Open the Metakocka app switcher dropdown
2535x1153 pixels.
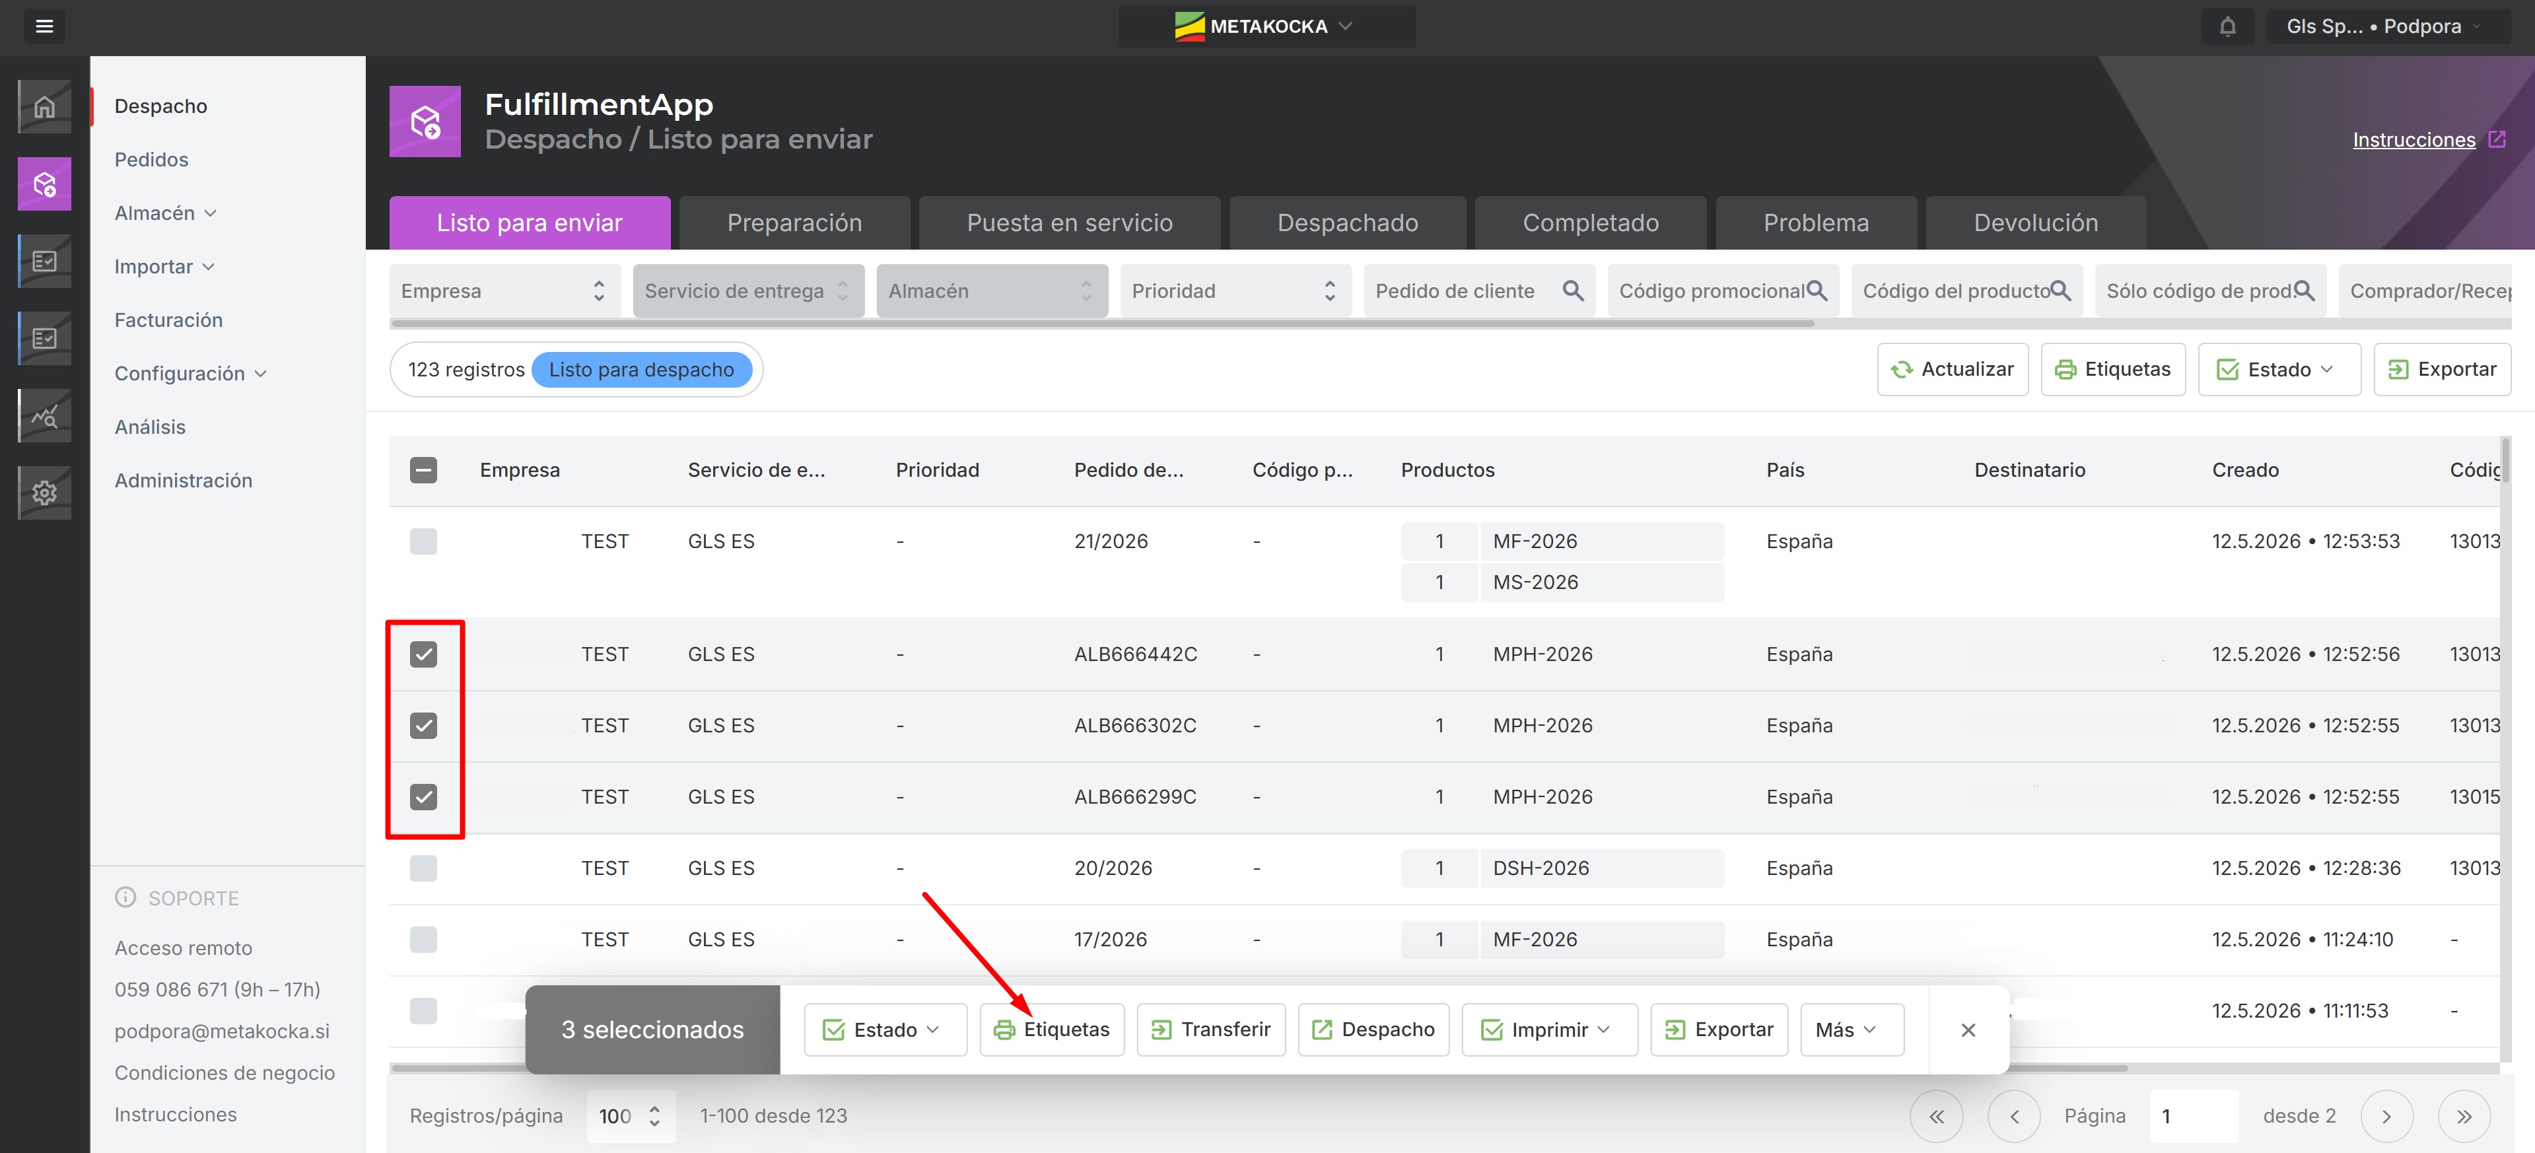pos(1267,26)
